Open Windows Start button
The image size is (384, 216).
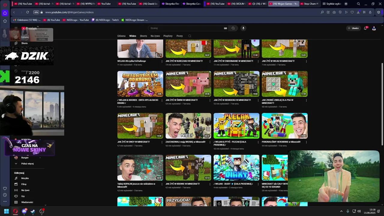tap(6, 211)
